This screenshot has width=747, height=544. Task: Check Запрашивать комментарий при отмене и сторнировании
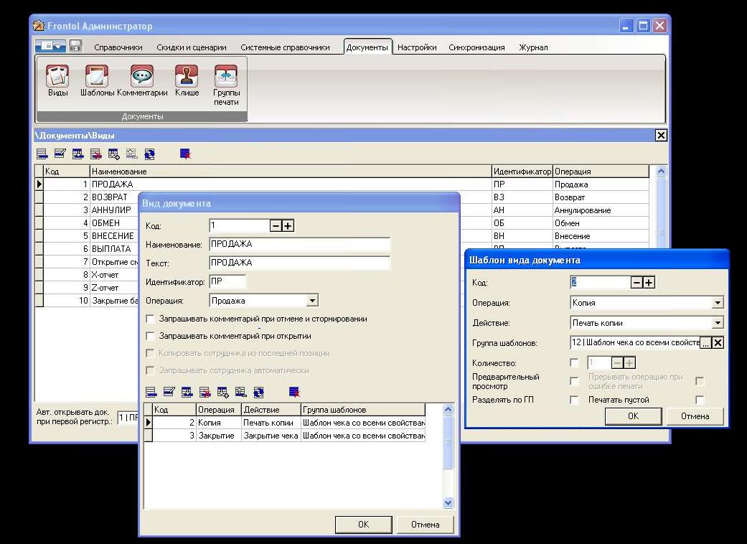coord(151,319)
